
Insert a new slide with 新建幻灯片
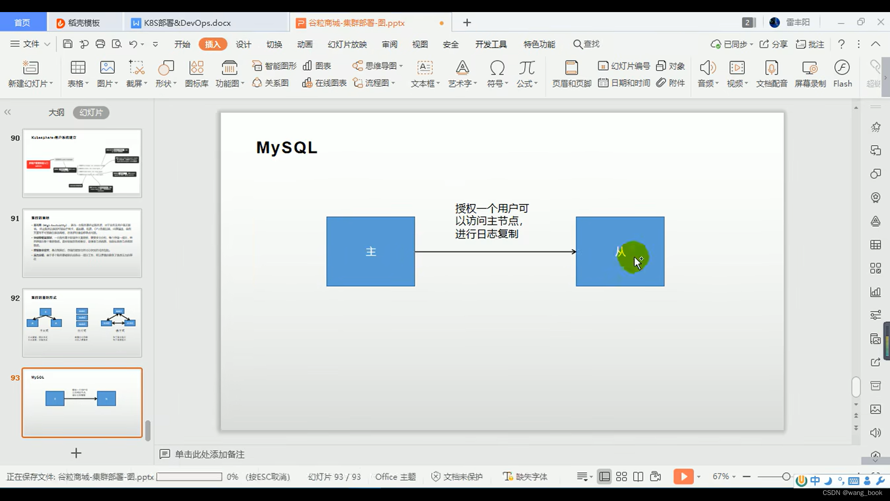tap(31, 74)
